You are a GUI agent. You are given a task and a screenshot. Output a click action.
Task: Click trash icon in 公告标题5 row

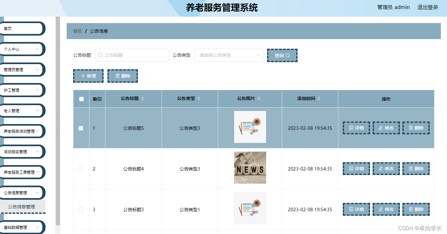coord(411,128)
